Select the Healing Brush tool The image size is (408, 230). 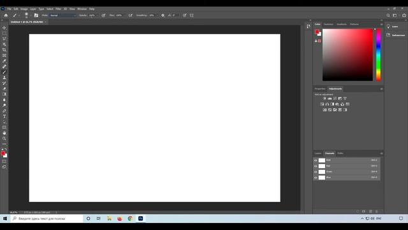[4, 66]
